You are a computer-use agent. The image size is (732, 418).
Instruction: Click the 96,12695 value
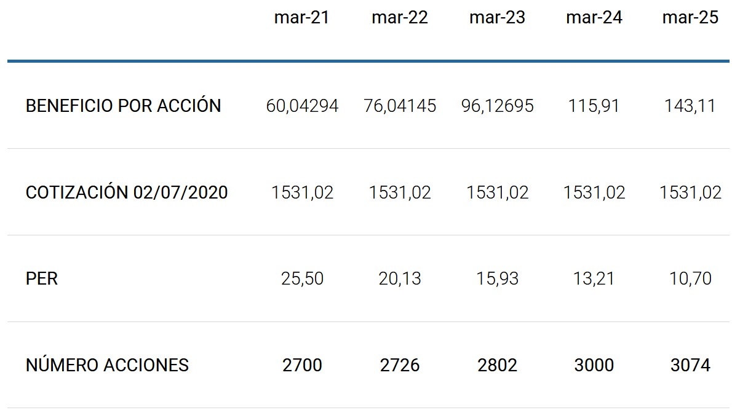tap(497, 106)
